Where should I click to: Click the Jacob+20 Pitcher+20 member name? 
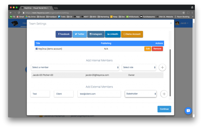(43, 75)
